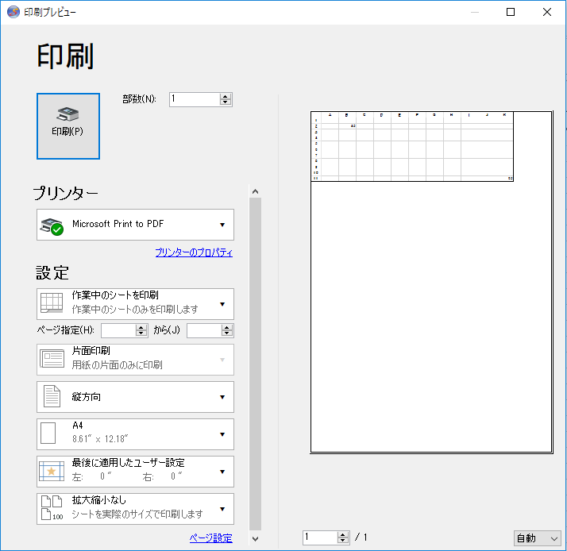Open the printer selection dropdown
Viewport: 567px width, 551px height.
tap(222, 225)
